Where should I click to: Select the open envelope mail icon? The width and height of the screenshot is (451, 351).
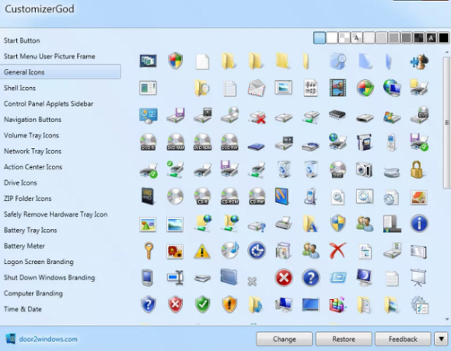click(x=256, y=88)
